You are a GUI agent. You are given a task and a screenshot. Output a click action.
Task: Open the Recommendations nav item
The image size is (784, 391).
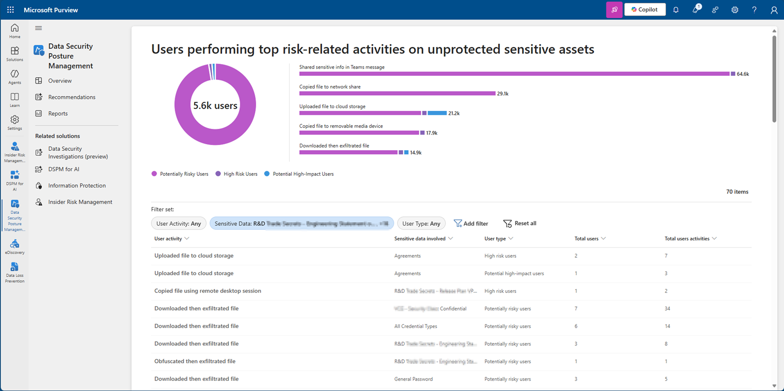point(72,97)
